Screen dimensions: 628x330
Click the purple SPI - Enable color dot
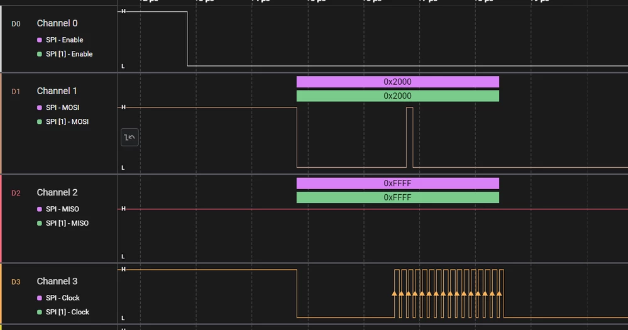[x=39, y=40]
